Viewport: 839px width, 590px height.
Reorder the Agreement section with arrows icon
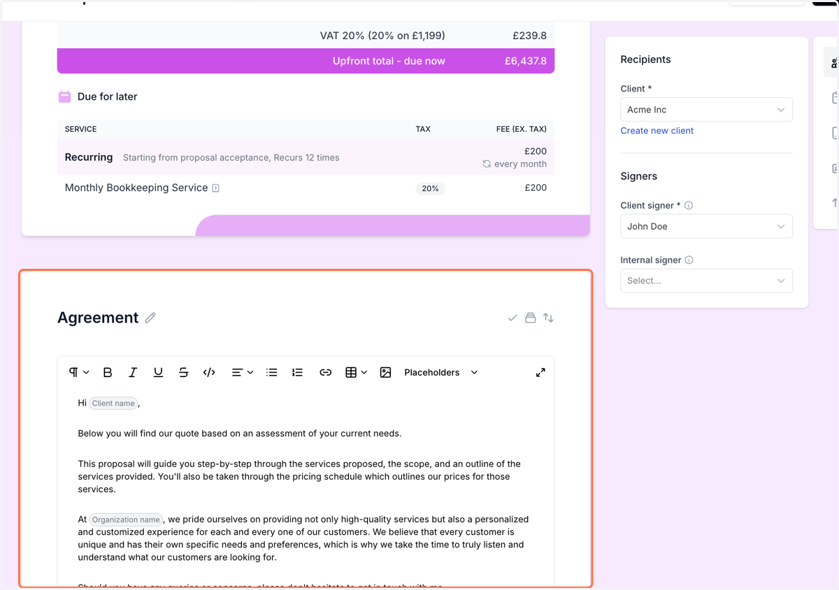[549, 318]
